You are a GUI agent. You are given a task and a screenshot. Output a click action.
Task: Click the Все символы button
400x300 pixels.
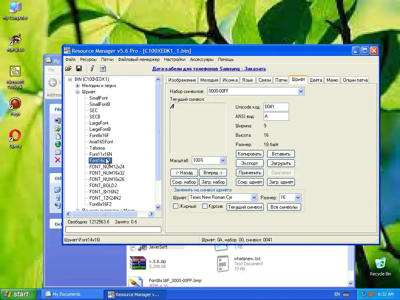pos(284,207)
